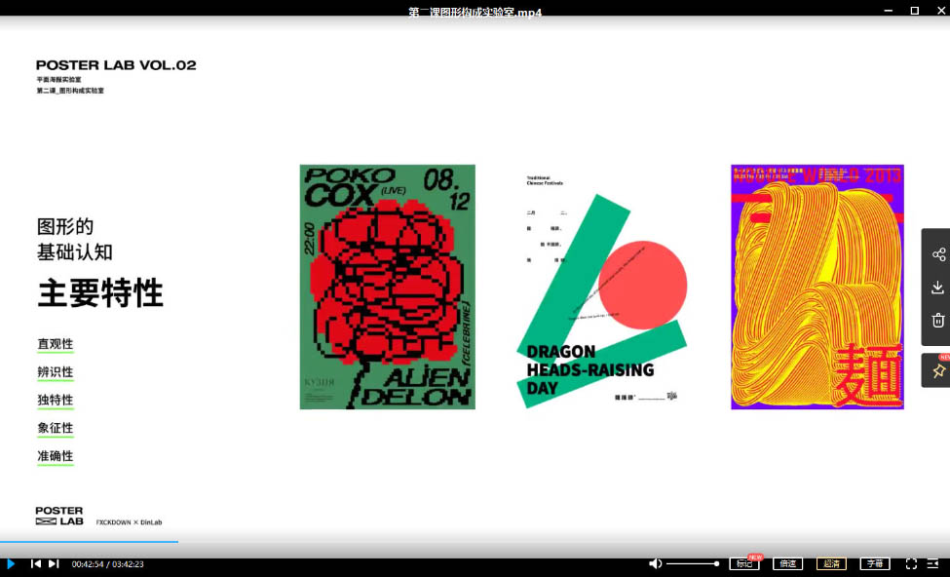Open the 字幕 subtitle options
This screenshot has width=950, height=577.
875,563
